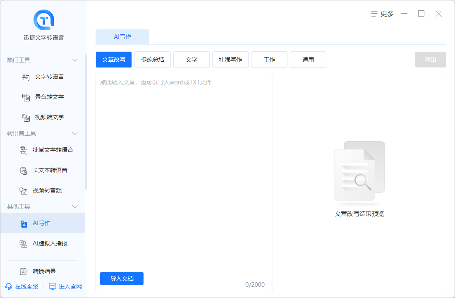Click the 转换结果 sidebar icon
Viewport: 455px width, 298px height.
pos(23,271)
